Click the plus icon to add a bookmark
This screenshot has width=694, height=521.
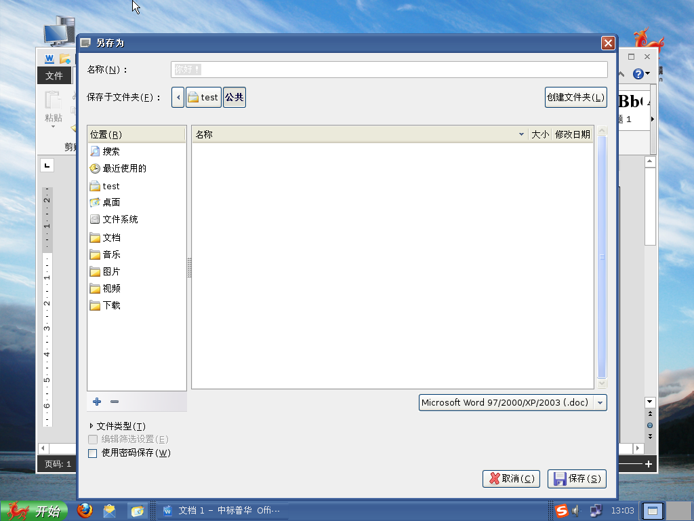pyautogui.click(x=96, y=402)
